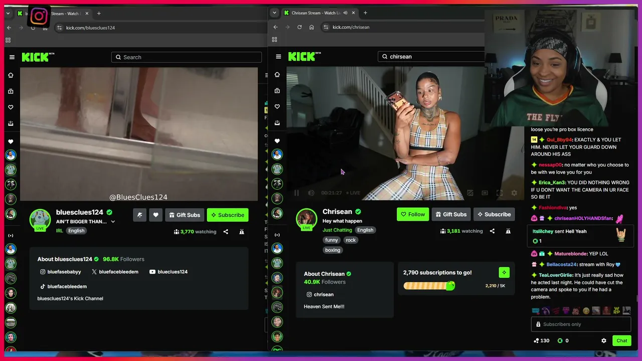Switch Chrisean player to theater mode
The image size is (642, 361).
[x=485, y=193]
